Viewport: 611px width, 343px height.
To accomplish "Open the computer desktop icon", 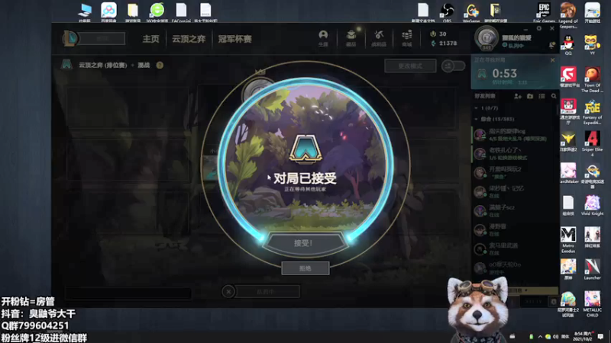I will pyautogui.click(x=85, y=13).
